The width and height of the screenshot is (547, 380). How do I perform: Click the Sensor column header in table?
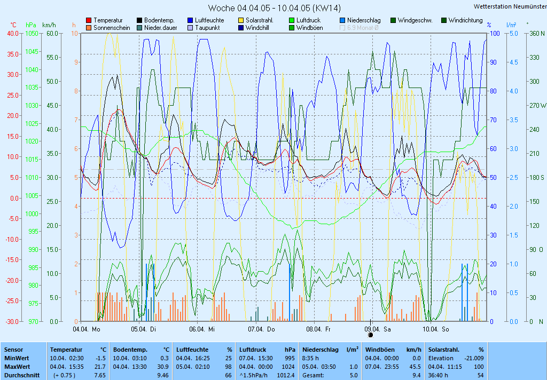(13, 350)
